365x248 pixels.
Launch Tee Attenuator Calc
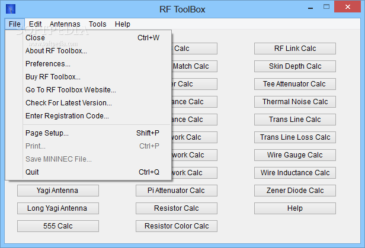pos(295,84)
